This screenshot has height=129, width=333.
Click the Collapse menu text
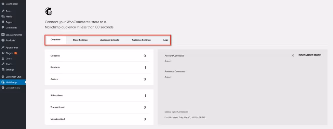[13, 88]
